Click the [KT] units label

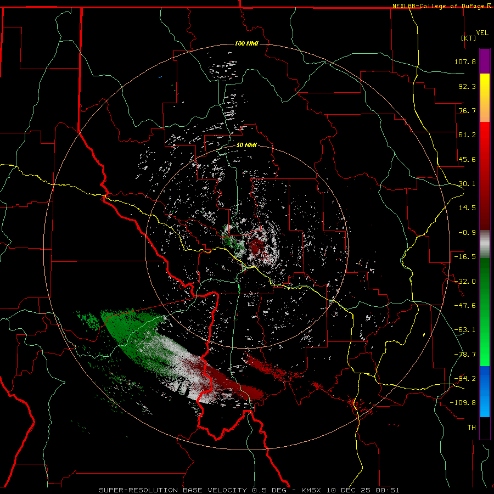click(x=469, y=38)
